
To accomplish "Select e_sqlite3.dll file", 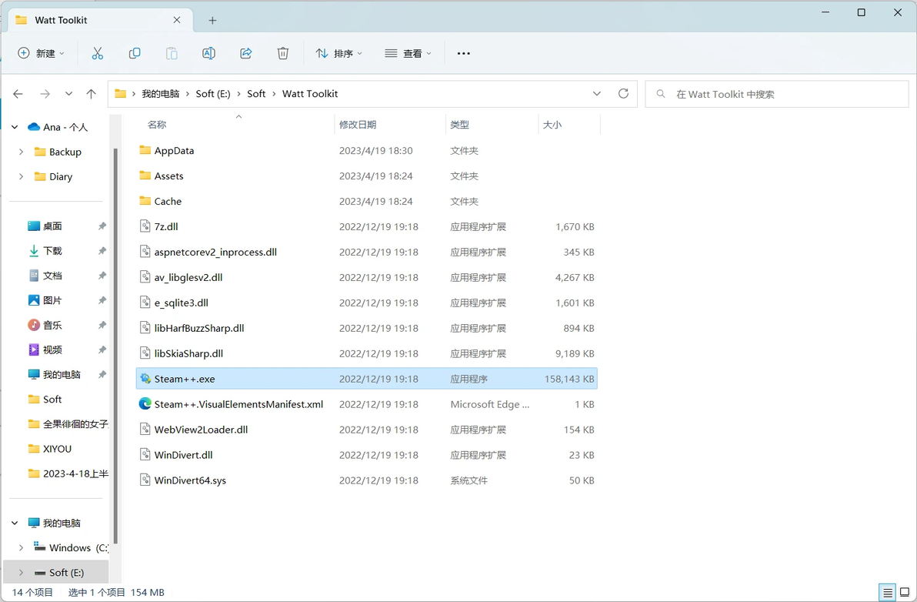I will 367,303.
